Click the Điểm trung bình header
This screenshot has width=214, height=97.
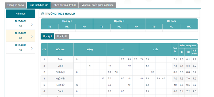[188, 46]
